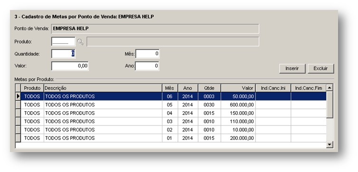Focus the Valor input field
This screenshot has width=358, height=172.
coord(70,66)
